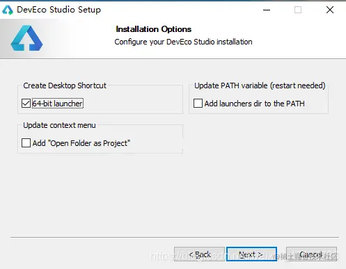Viewport: 346px width, 269px height.
Task: Click the "Installation Options" heading
Action: tap(154, 29)
